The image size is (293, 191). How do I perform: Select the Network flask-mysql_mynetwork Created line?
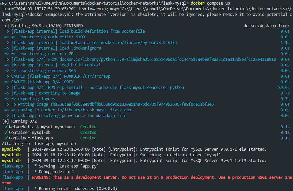coord(51,127)
